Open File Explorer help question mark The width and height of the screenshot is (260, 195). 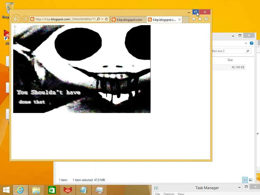coord(252,43)
